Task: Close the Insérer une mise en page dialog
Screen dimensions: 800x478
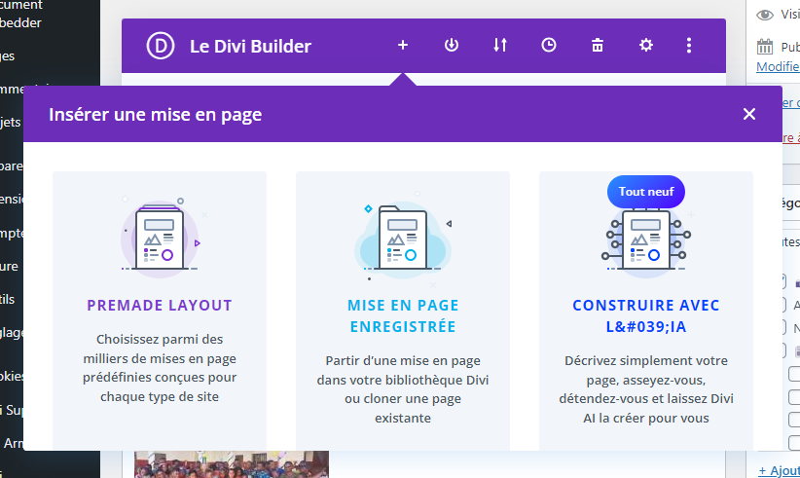Action: pyautogui.click(x=748, y=114)
